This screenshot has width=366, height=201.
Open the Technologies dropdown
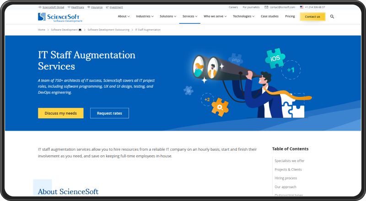click(243, 16)
